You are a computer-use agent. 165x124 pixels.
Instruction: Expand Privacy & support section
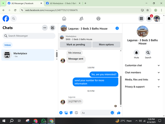142,87
